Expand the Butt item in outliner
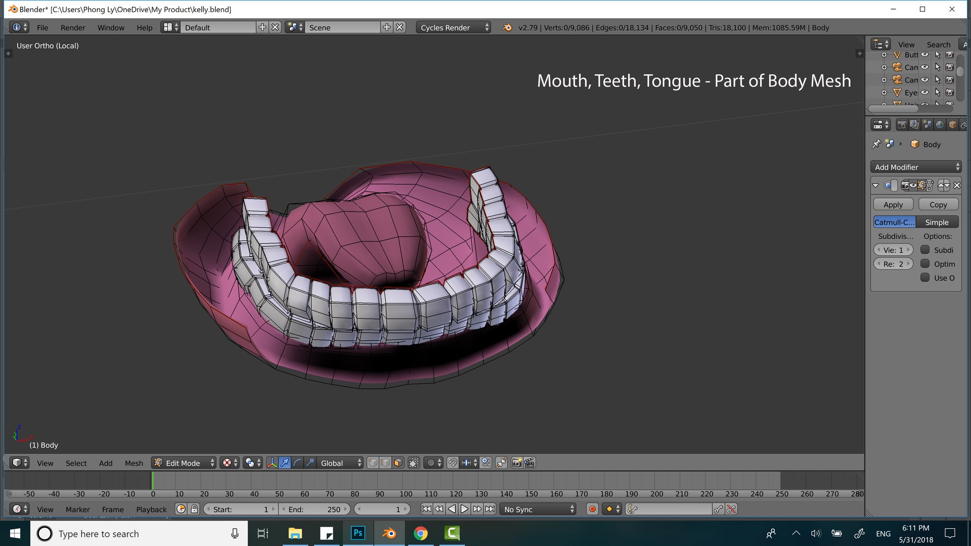Image resolution: width=971 pixels, height=546 pixels. [x=884, y=55]
